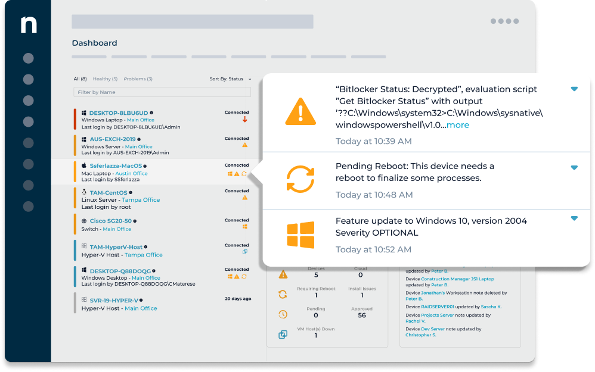Open the Projects Server device link
Image resolution: width=595 pixels, height=372 pixels.
pyautogui.click(x=438, y=315)
